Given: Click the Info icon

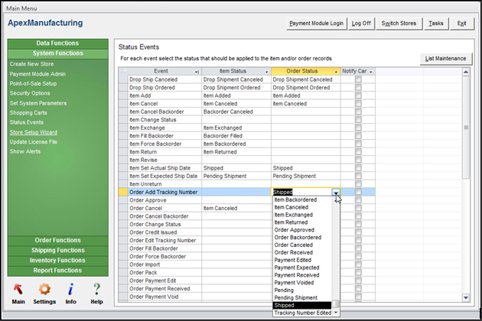Looking at the screenshot, I should (70, 289).
